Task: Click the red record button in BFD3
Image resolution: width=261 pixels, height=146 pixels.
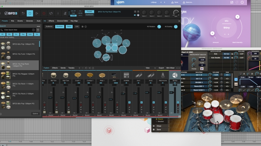Action: (x=44, y=13)
